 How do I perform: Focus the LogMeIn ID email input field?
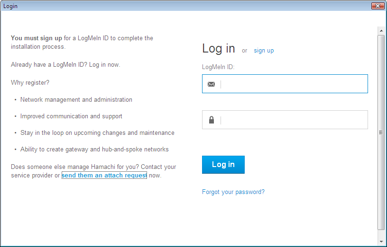point(285,84)
